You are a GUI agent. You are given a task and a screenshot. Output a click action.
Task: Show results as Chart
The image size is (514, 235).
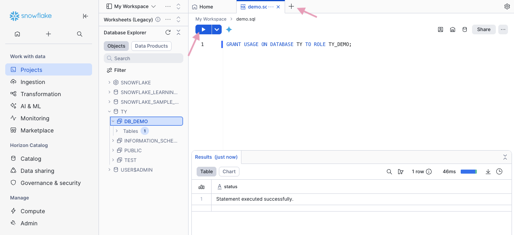pyautogui.click(x=229, y=172)
